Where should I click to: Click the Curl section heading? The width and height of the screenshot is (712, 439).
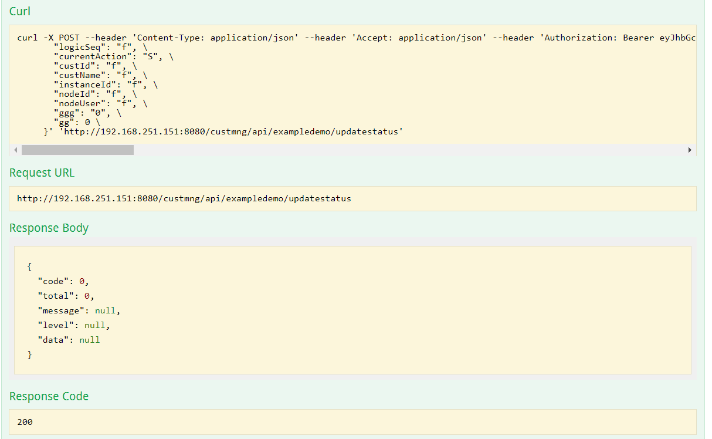[20, 11]
